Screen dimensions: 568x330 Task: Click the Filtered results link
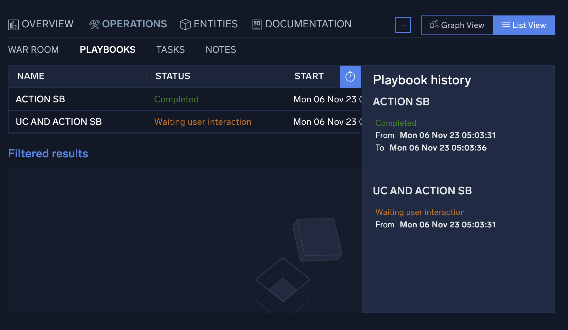(48, 153)
